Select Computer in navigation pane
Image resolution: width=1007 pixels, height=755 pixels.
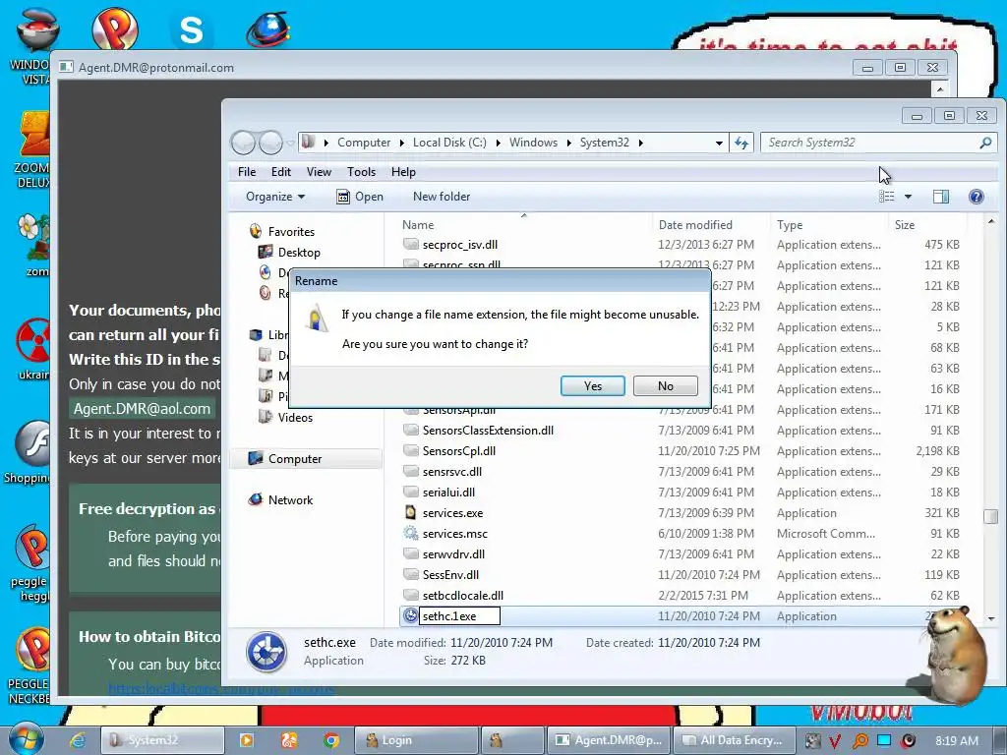(295, 459)
